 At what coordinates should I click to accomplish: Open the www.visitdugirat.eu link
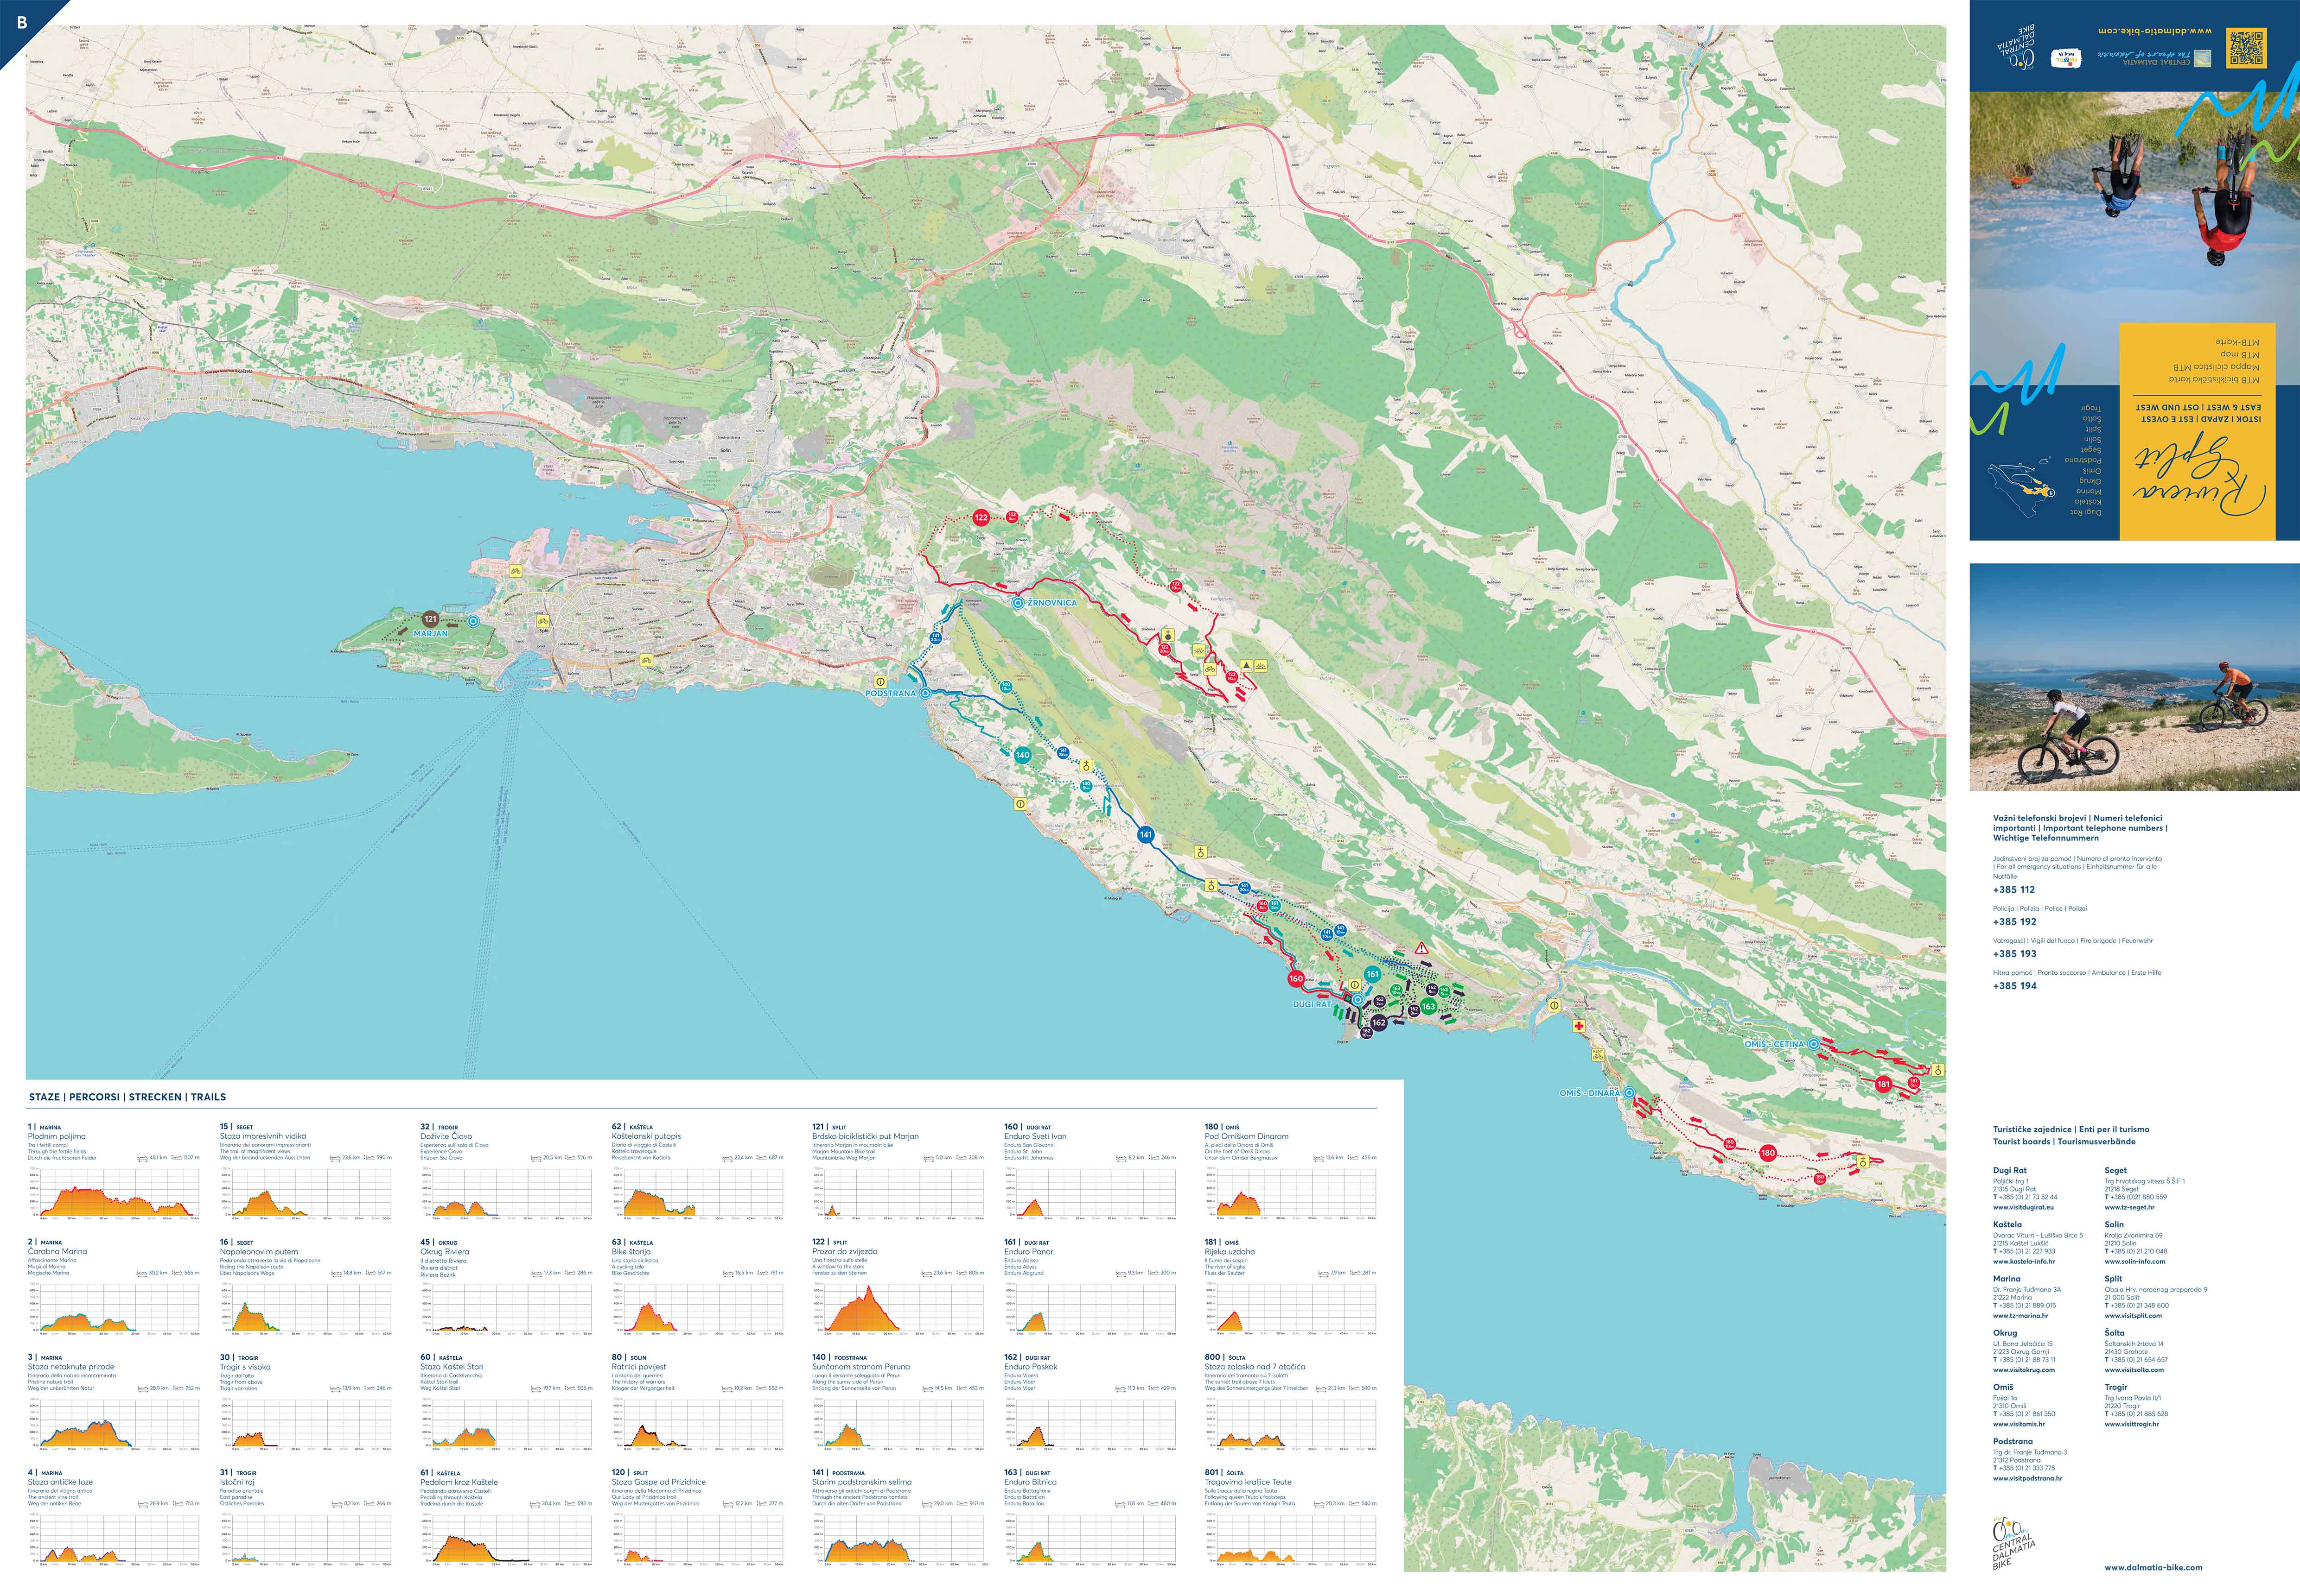click(x=2023, y=1207)
